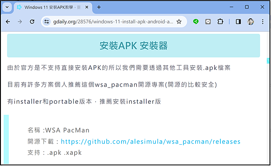
Task: Minimize the browser window
Action: (x=231, y=7)
